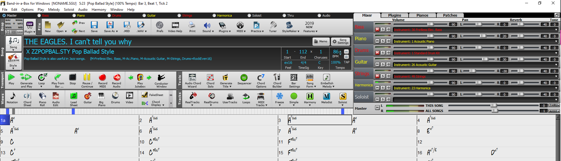Select the Soloist track radio button
The image size is (561, 161).
249,15
